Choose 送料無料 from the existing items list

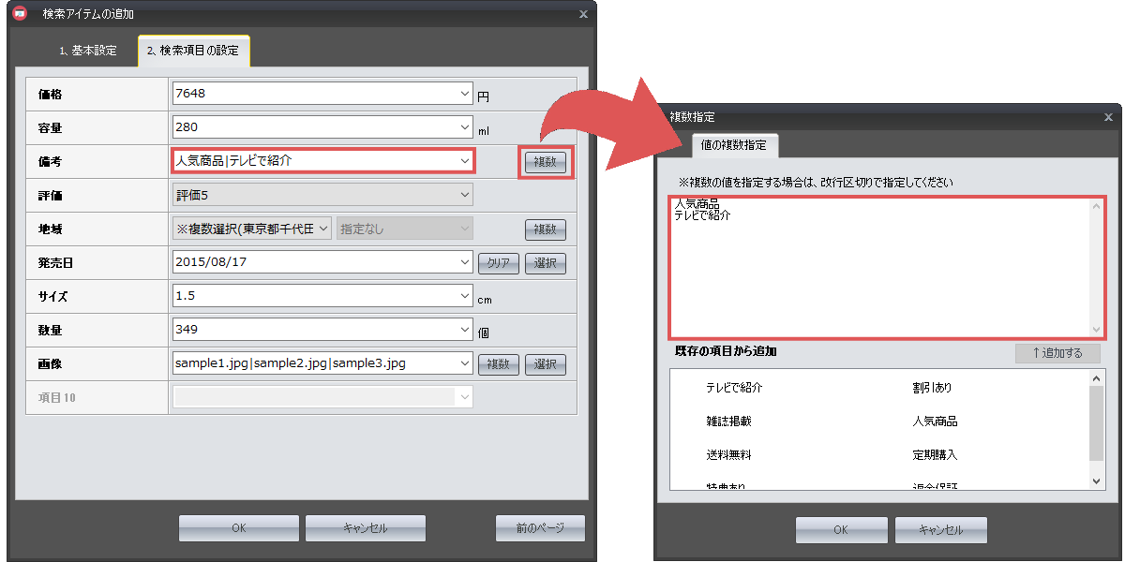728,455
